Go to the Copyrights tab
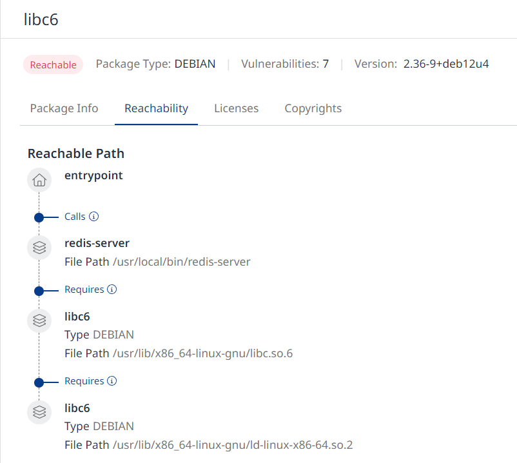The height and width of the screenshot is (463, 517). (x=313, y=108)
